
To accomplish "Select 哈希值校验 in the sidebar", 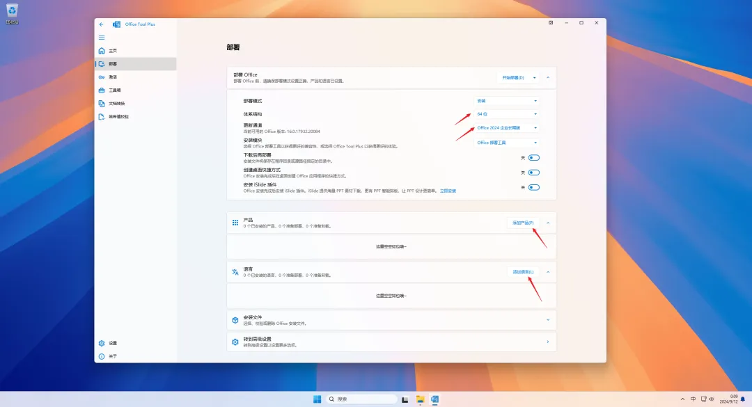I will (x=118, y=117).
